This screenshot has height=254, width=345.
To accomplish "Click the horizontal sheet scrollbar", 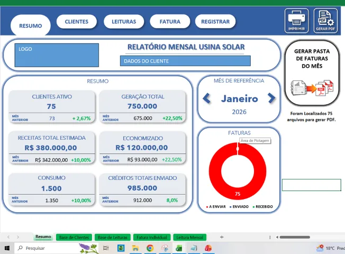I will 295,237.
